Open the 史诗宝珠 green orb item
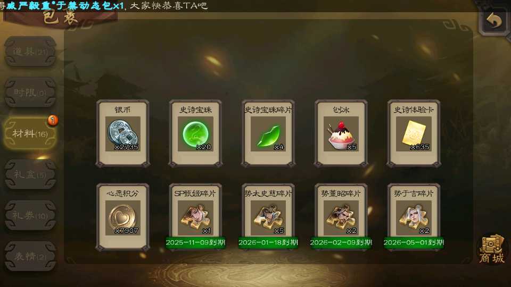 (x=195, y=133)
